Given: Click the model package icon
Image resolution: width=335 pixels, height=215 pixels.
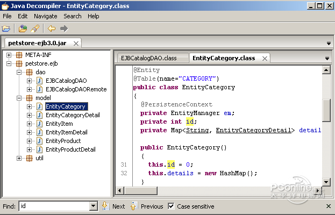Looking at the screenshot, I should (29, 98).
